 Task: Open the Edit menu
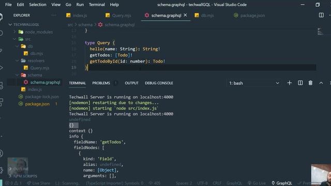point(20,5)
